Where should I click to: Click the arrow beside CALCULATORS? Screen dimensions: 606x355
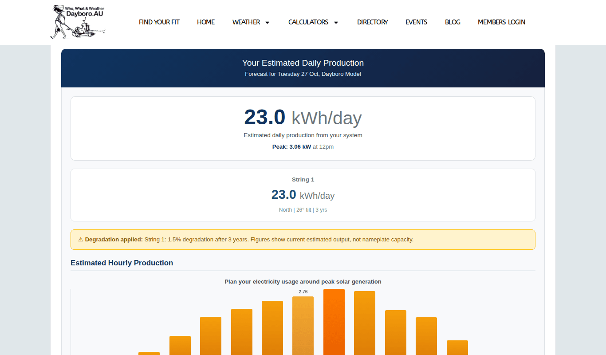(x=336, y=23)
